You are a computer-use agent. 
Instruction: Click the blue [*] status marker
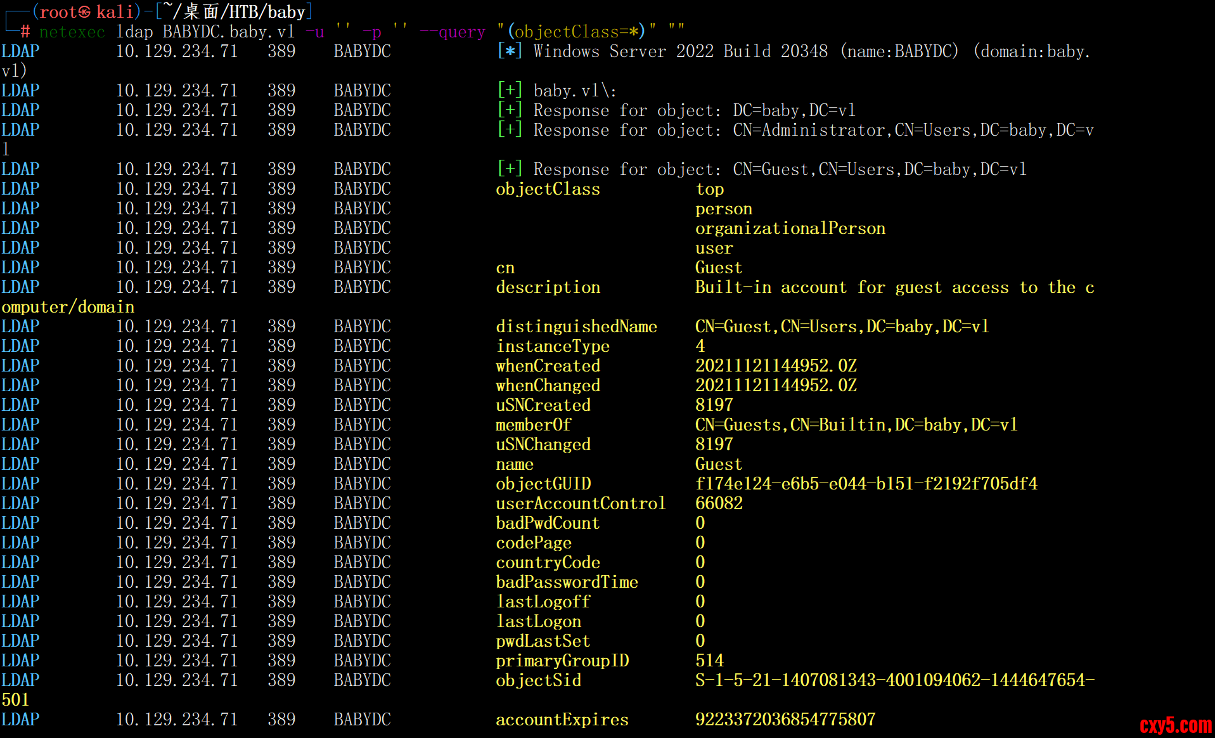[x=510, y=51]
